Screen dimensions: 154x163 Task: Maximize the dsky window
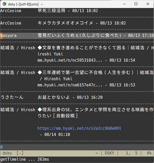[x=136, y=4]
